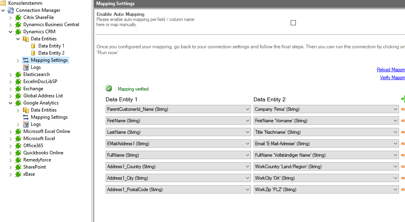Image resolution: width=405 pixels, height=222 pixels.
Task: Click the Connection Manager root icon
Action: pyautogui.click(x=11, y=10)
